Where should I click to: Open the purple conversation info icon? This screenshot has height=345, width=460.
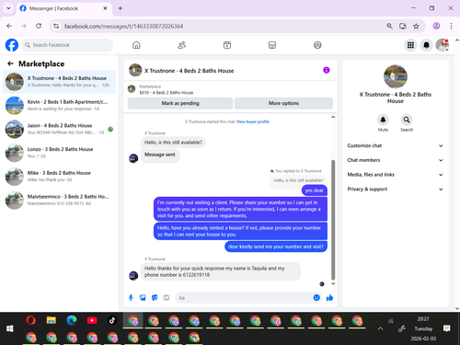327,70
